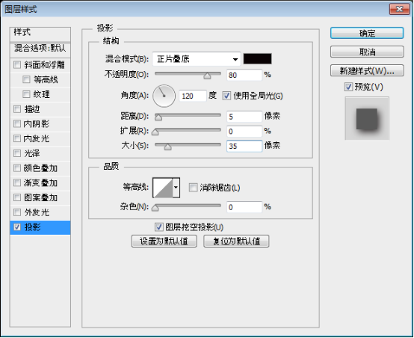Screen dimensions: 414x338
Task: Toggle the 预览(V) checkbox
Action: pos(348,87)
